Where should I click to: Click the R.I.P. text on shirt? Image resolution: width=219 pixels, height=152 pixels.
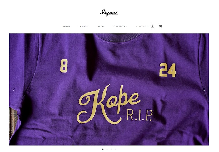click(x=139, y=115)
